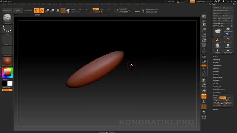Screen dimensions: 237x133
Task: Click the Home Page button
Action: 7,11
